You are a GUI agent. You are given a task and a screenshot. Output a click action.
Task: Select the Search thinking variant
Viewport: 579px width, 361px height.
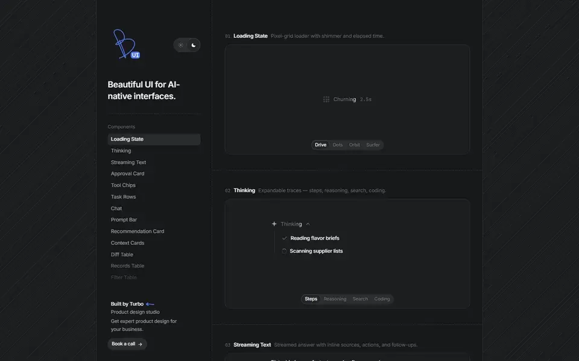pos(360,299)
